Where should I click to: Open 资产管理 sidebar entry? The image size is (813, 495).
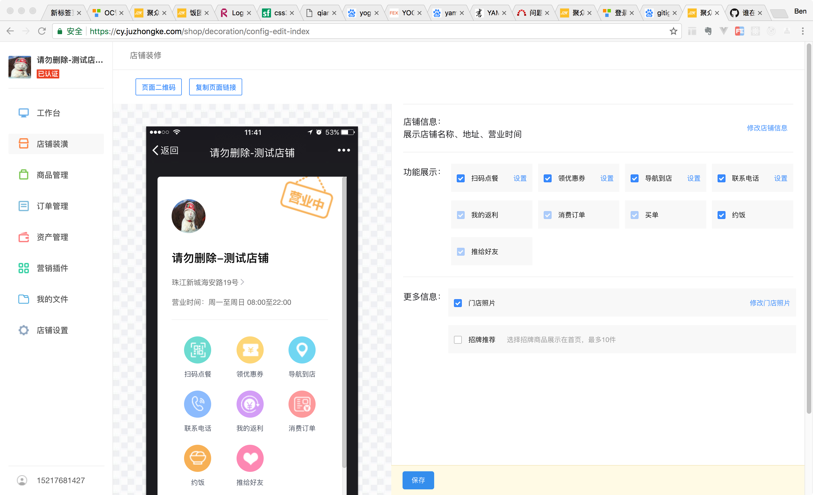tap(56, 237)
